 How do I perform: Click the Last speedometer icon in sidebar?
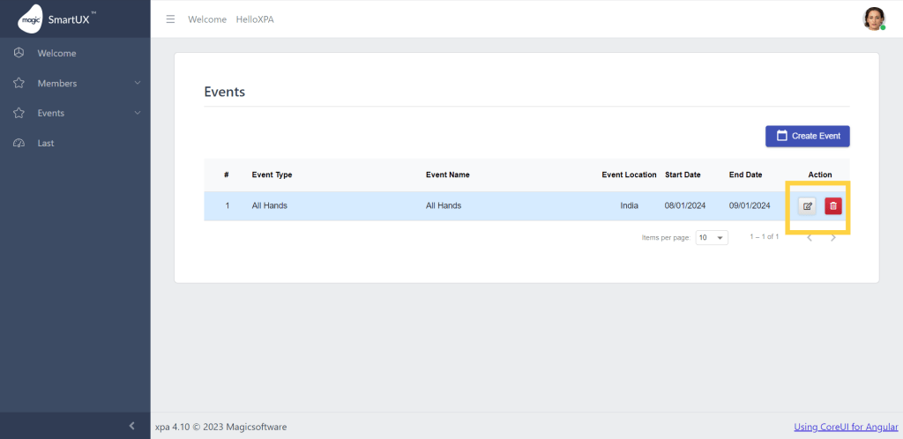[19, 143]
